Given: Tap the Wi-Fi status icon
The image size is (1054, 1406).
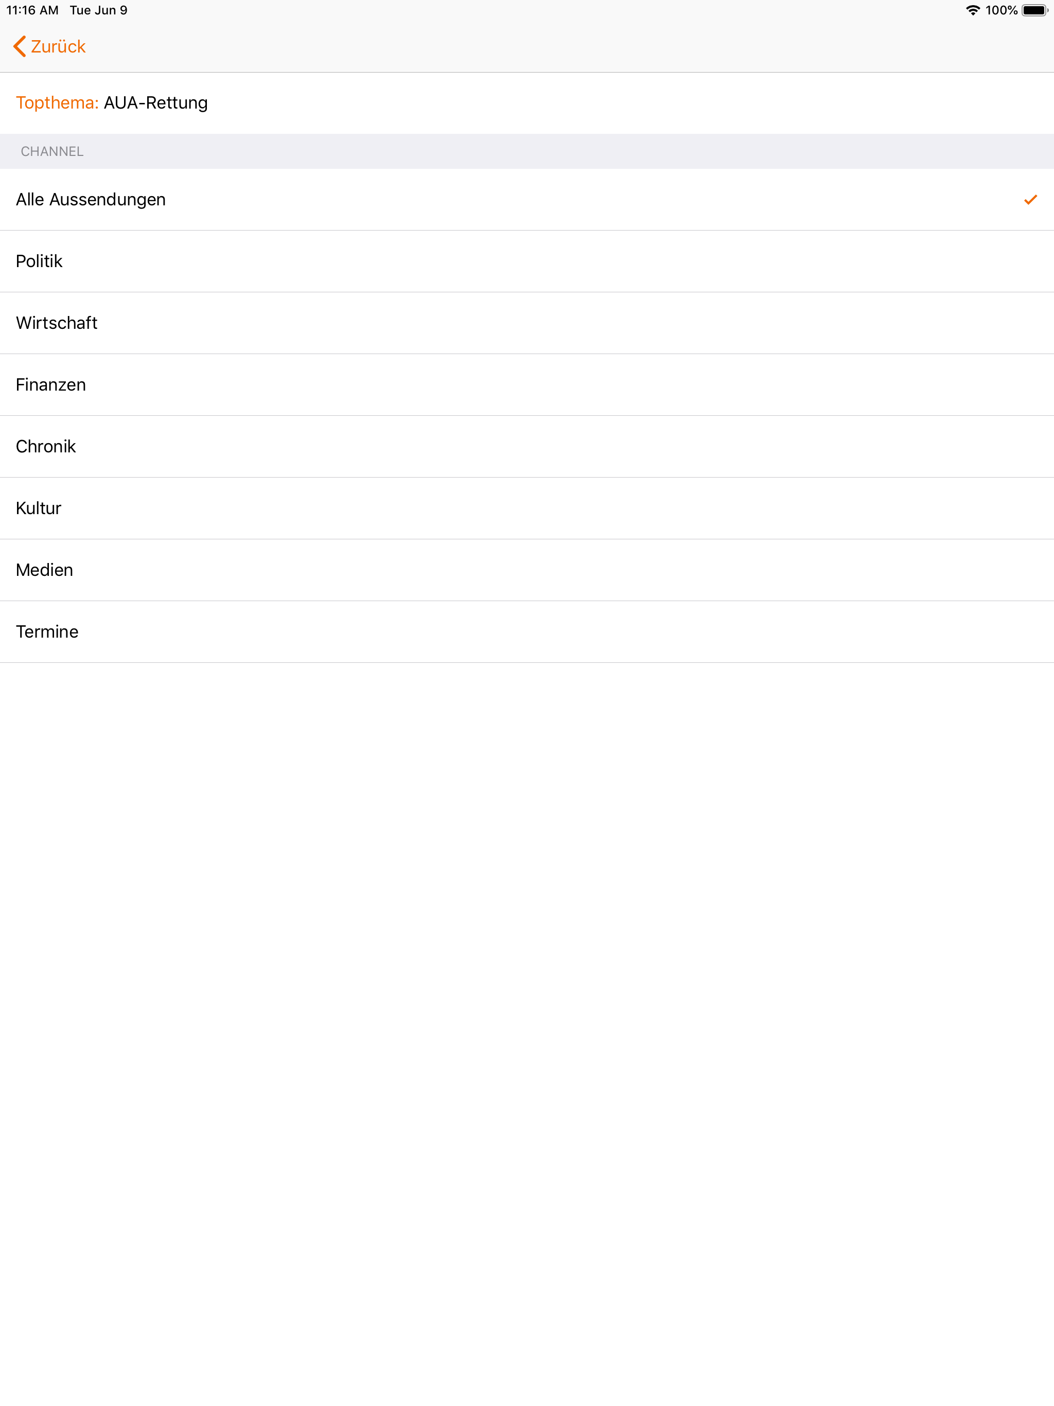Looking at the screenshot, I should point(973,10).
